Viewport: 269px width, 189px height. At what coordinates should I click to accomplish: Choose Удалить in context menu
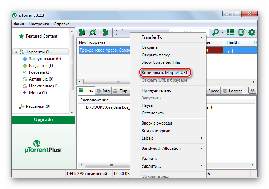point(173,159)
